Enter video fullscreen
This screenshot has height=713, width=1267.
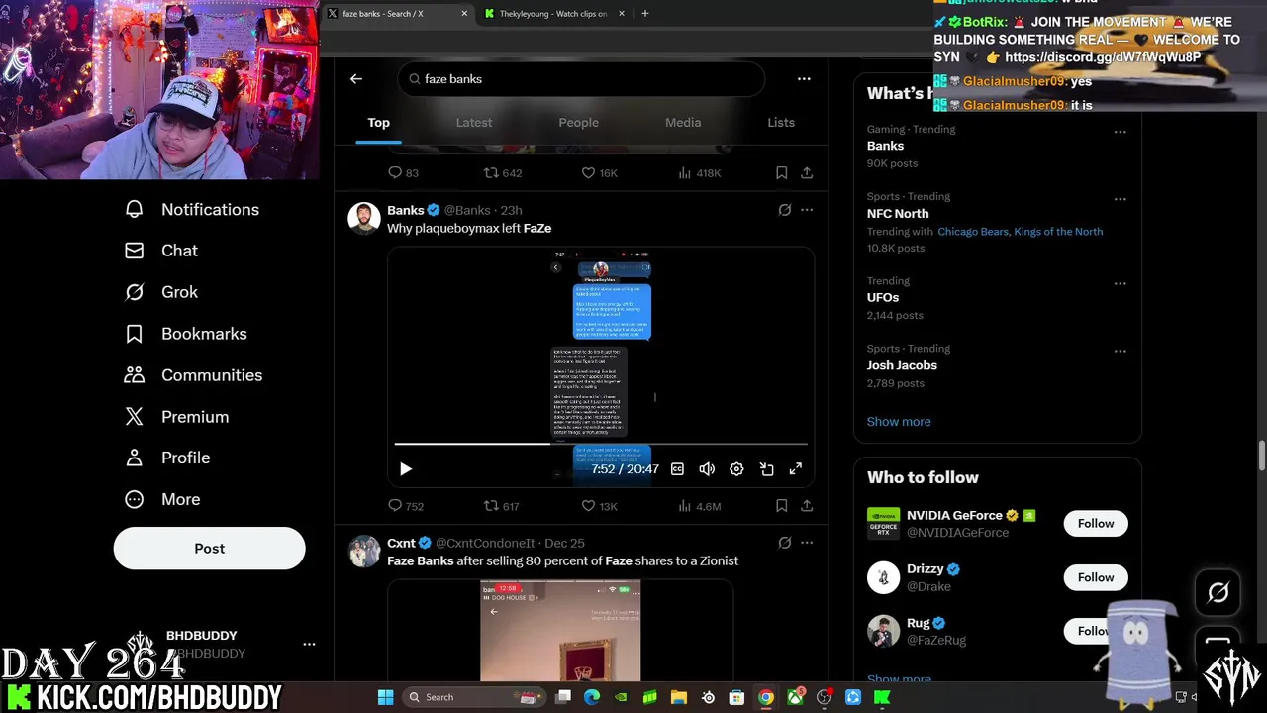pos(796,469)
